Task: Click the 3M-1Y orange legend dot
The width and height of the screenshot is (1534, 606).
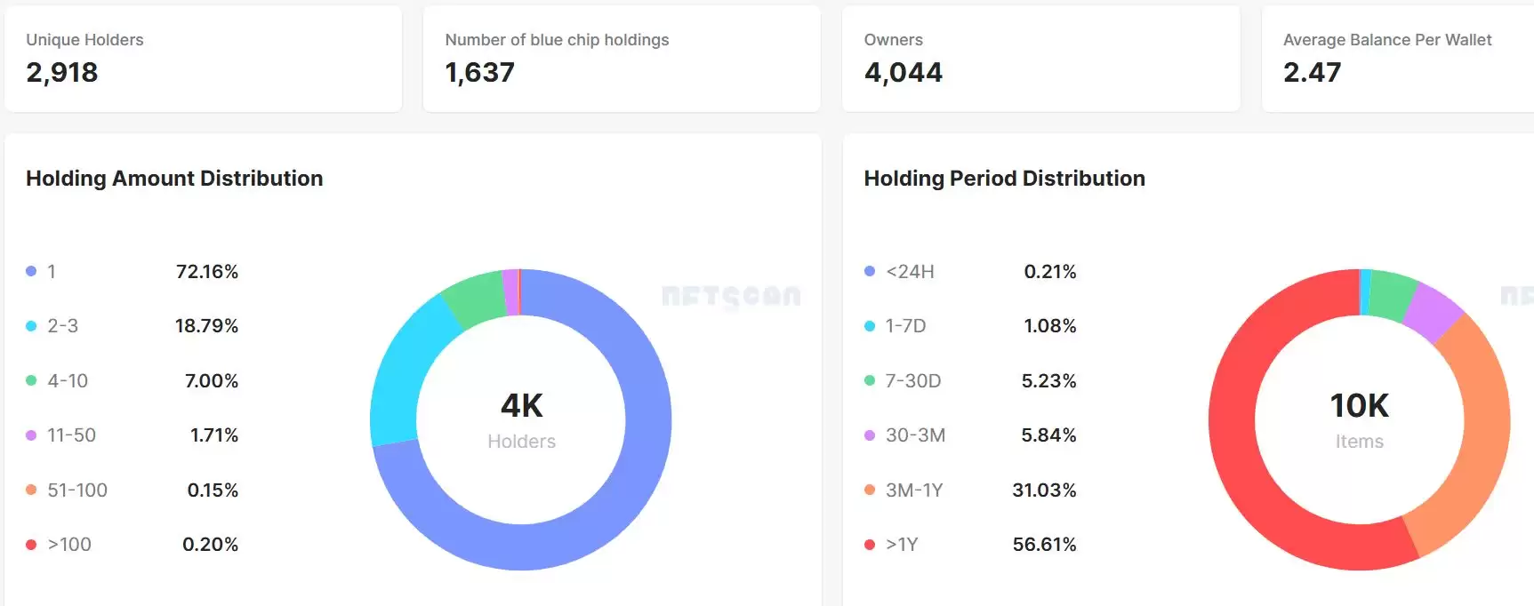Action: 870,490
